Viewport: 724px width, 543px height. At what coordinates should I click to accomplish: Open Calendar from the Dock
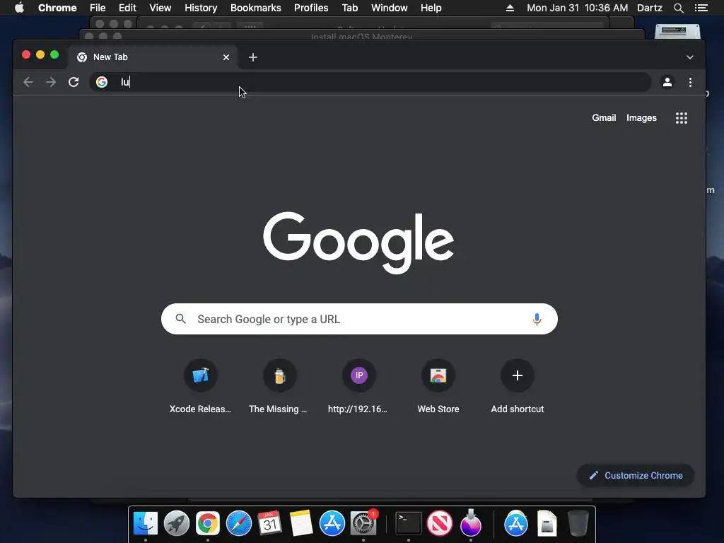click(269, 523)
